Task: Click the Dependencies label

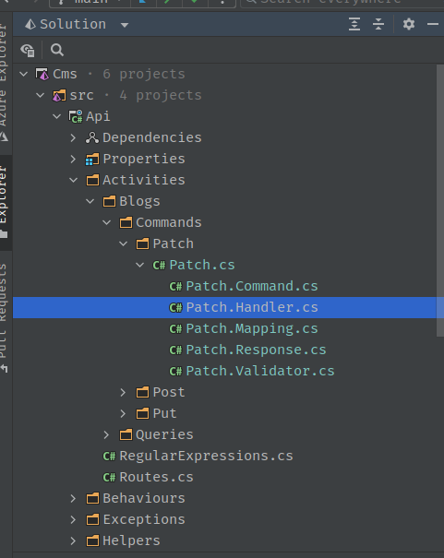Action: [x=152, y=137]
